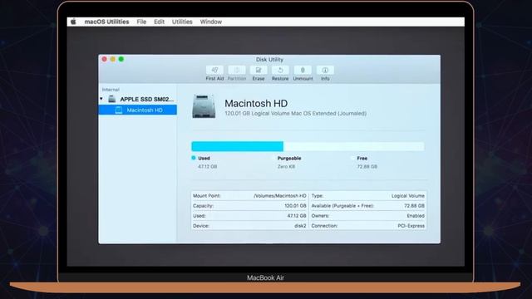Click the Logical Volume type value
Image resolution: width=532 pixels, height=299 pixels.
(x=408, y=196)
